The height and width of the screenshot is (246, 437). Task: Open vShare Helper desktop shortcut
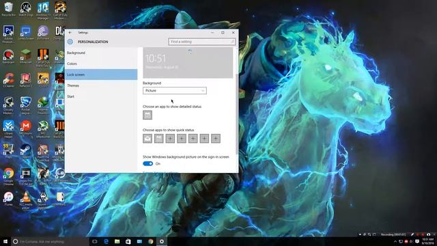coord(8,129)
